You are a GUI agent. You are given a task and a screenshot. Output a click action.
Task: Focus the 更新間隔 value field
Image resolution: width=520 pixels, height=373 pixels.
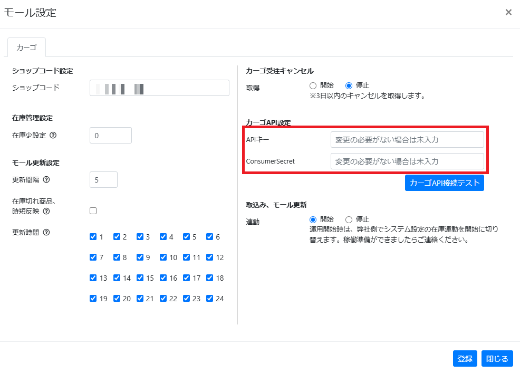click(103, 179)
